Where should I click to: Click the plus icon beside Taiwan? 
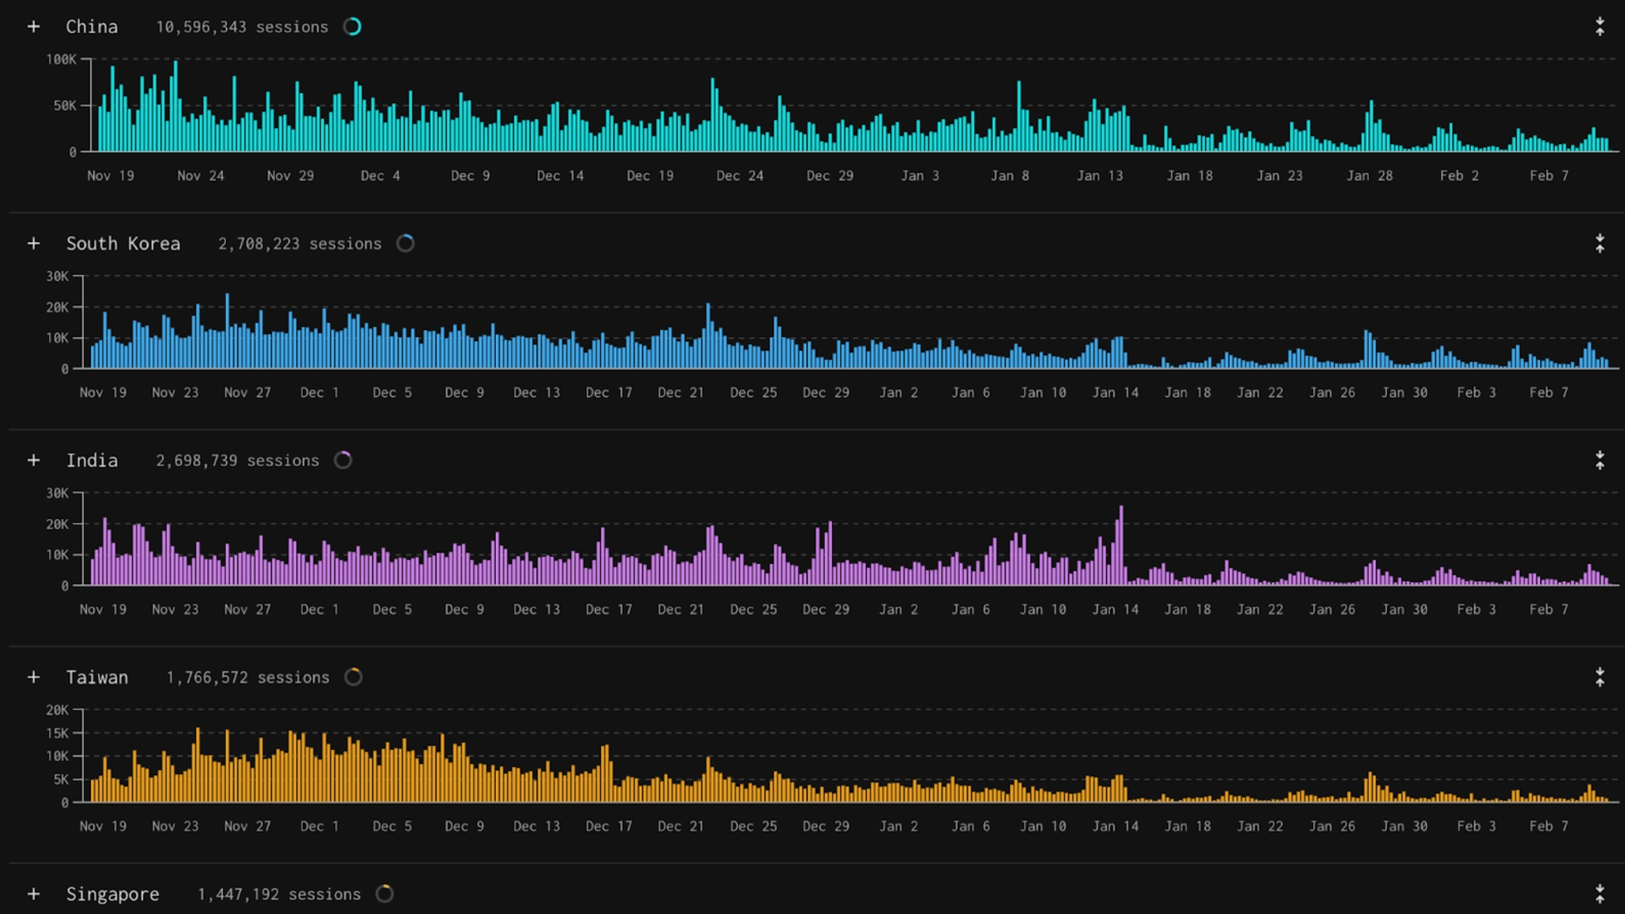[34, 677]
